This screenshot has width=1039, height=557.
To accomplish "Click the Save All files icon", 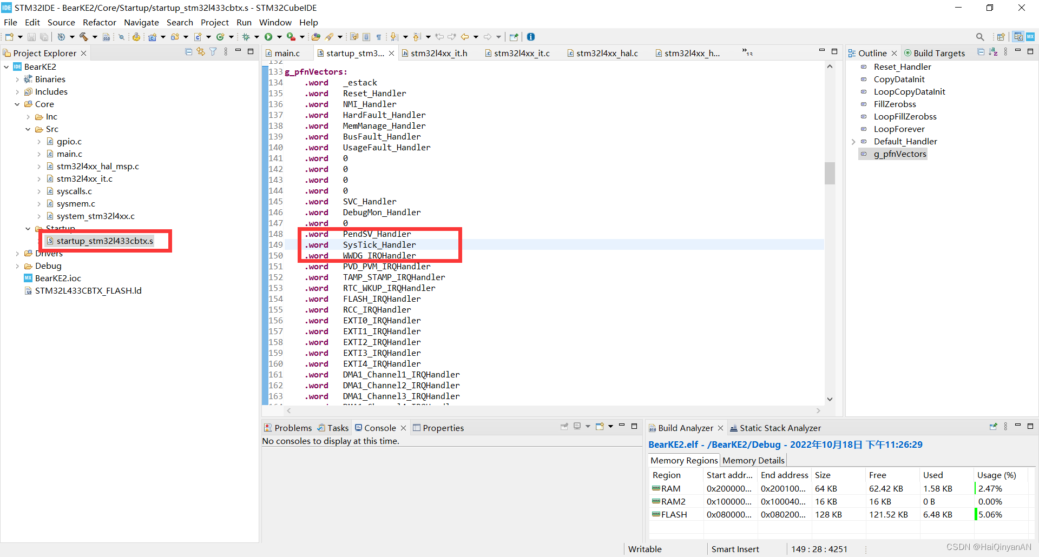I will coord(44,37).
